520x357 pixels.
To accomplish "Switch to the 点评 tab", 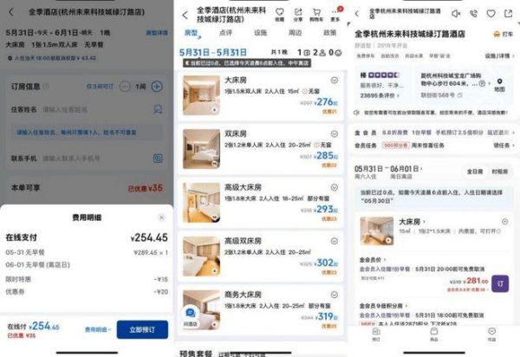I will 225,33.
